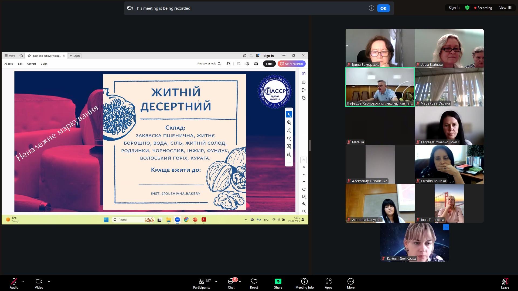Image resolution: width=518 pixels, height=291 pixels.
Task: Click the green Share screen icon
Action: 278,281
